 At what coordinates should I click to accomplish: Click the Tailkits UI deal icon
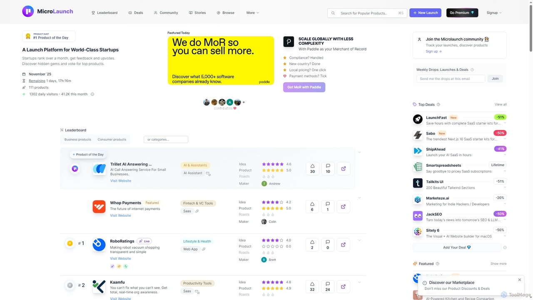point(418,183)
